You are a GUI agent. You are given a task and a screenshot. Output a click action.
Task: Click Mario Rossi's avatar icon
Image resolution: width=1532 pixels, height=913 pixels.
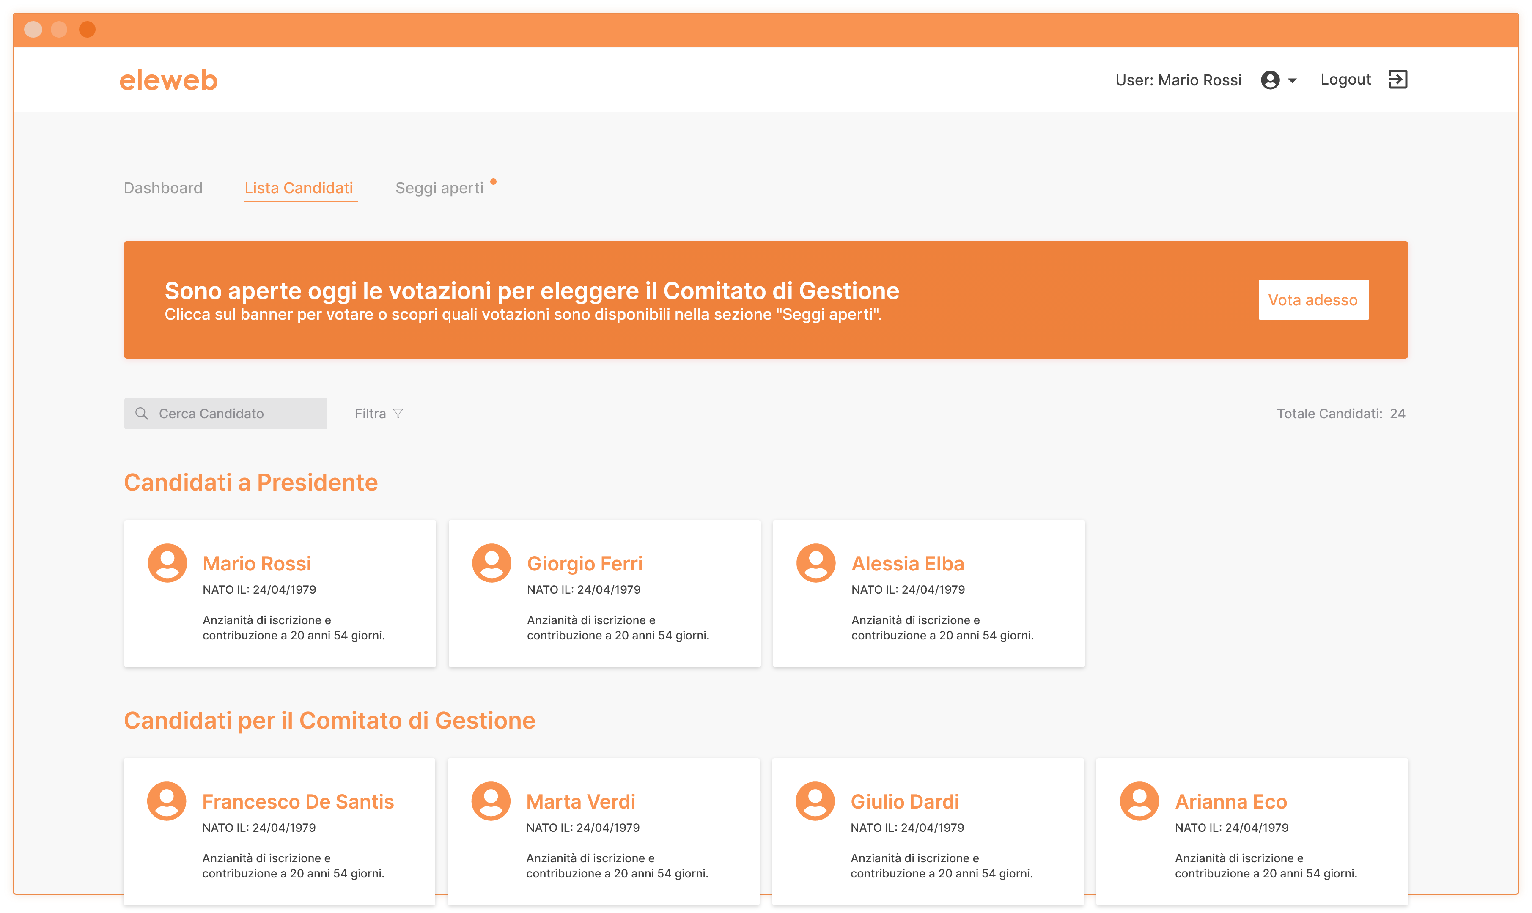167,562
